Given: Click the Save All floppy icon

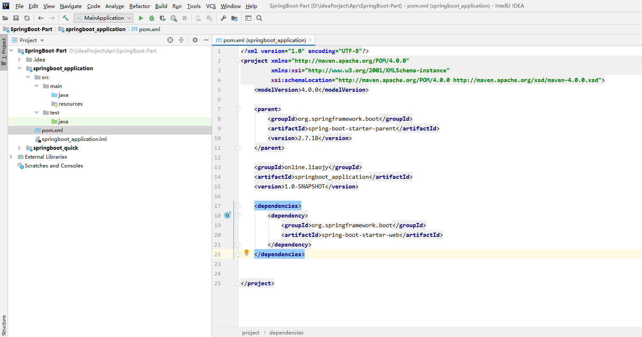Looking at the screenshot, I should click(16, 18).
